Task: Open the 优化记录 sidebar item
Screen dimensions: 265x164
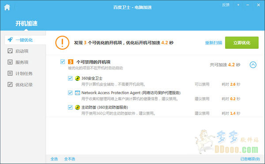Action: (24, 84)
